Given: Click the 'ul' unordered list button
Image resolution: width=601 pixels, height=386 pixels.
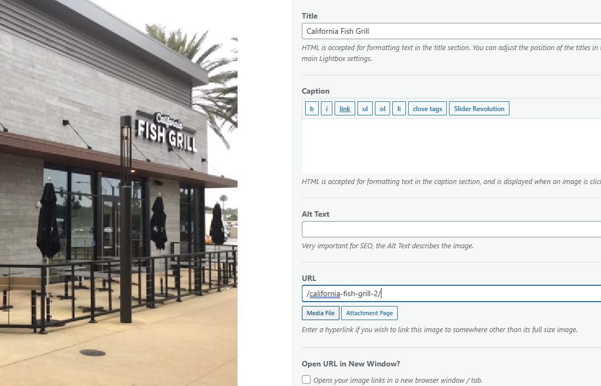Looking at the screenshot, I should click(365, 109).
